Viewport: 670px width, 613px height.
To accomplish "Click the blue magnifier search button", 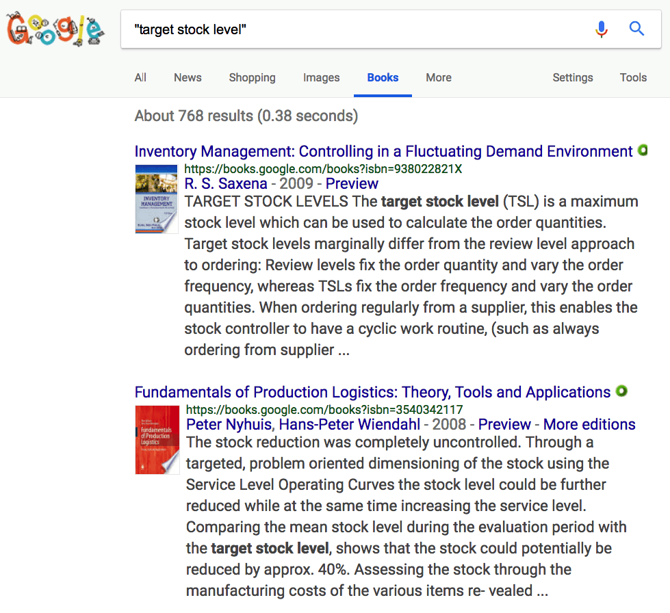I will pos(636,29).
